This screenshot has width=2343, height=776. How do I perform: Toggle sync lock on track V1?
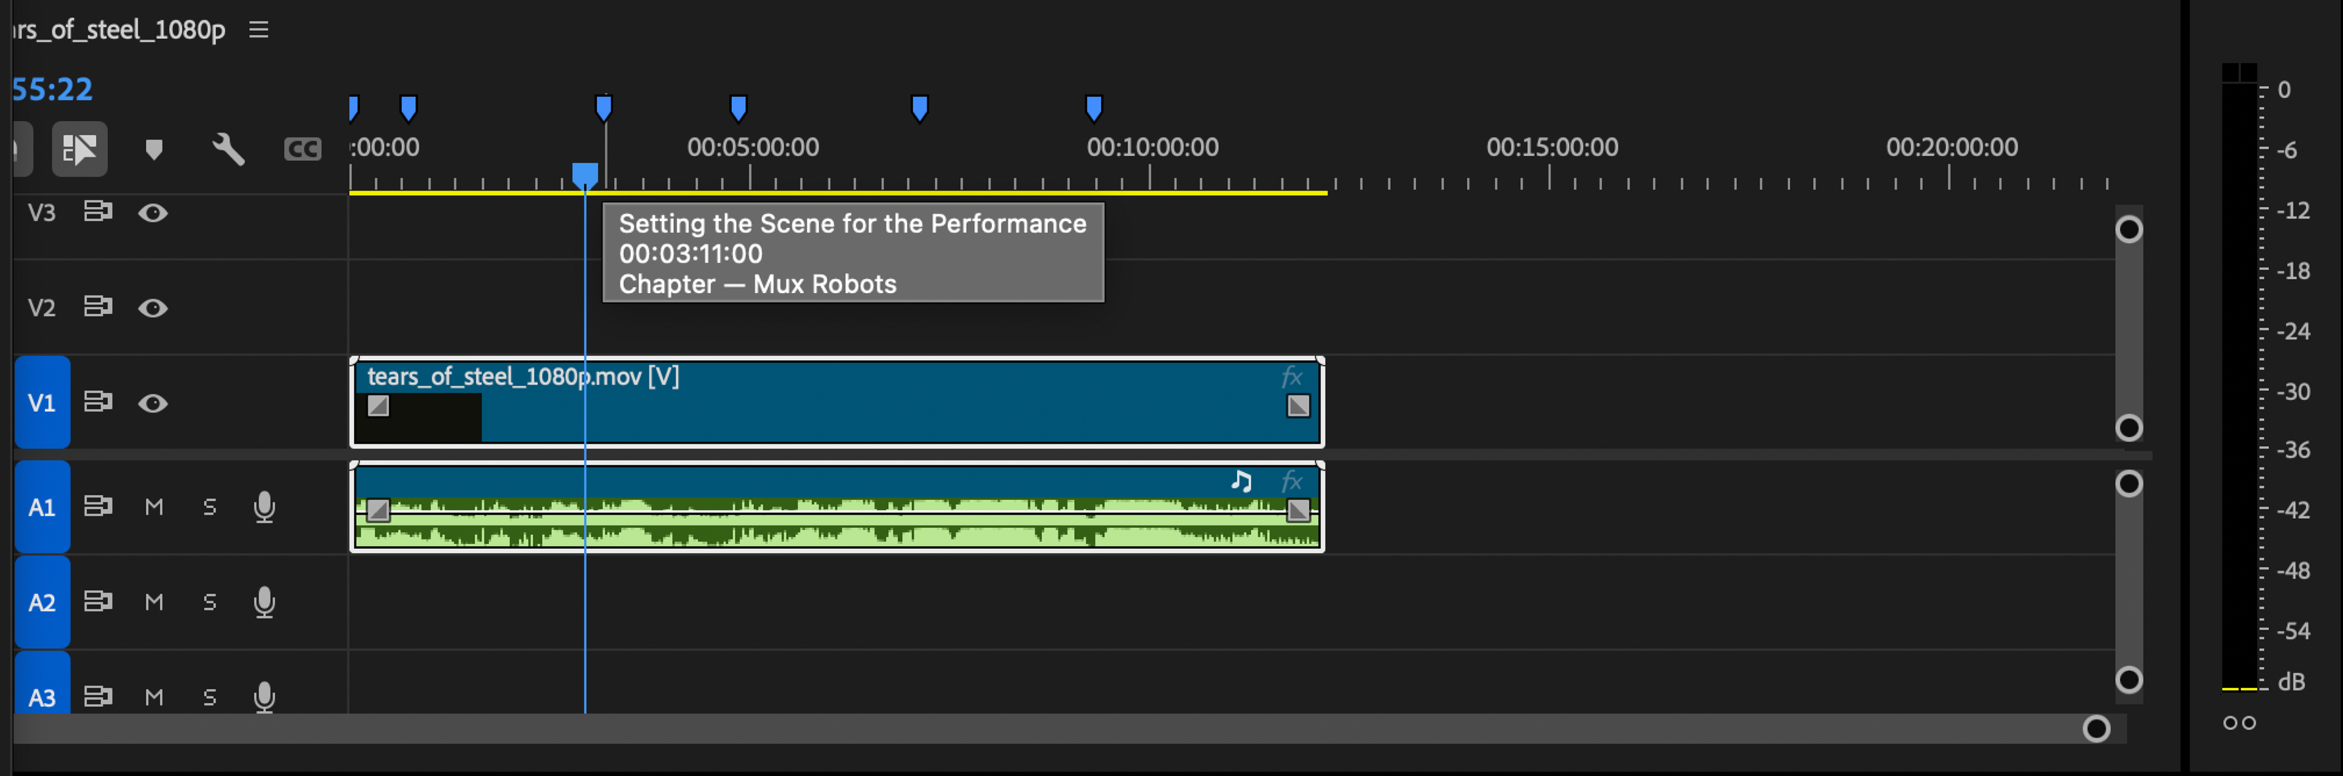98,402
